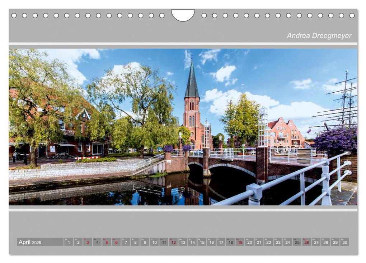Select the last date cell 30
This screenshot has width=366, height=263.
pyautogui.click(x=344, y=242)
